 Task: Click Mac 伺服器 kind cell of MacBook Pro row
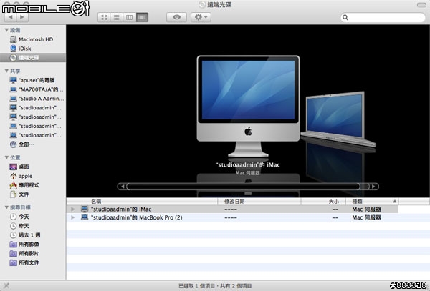(x=367, y=217)
